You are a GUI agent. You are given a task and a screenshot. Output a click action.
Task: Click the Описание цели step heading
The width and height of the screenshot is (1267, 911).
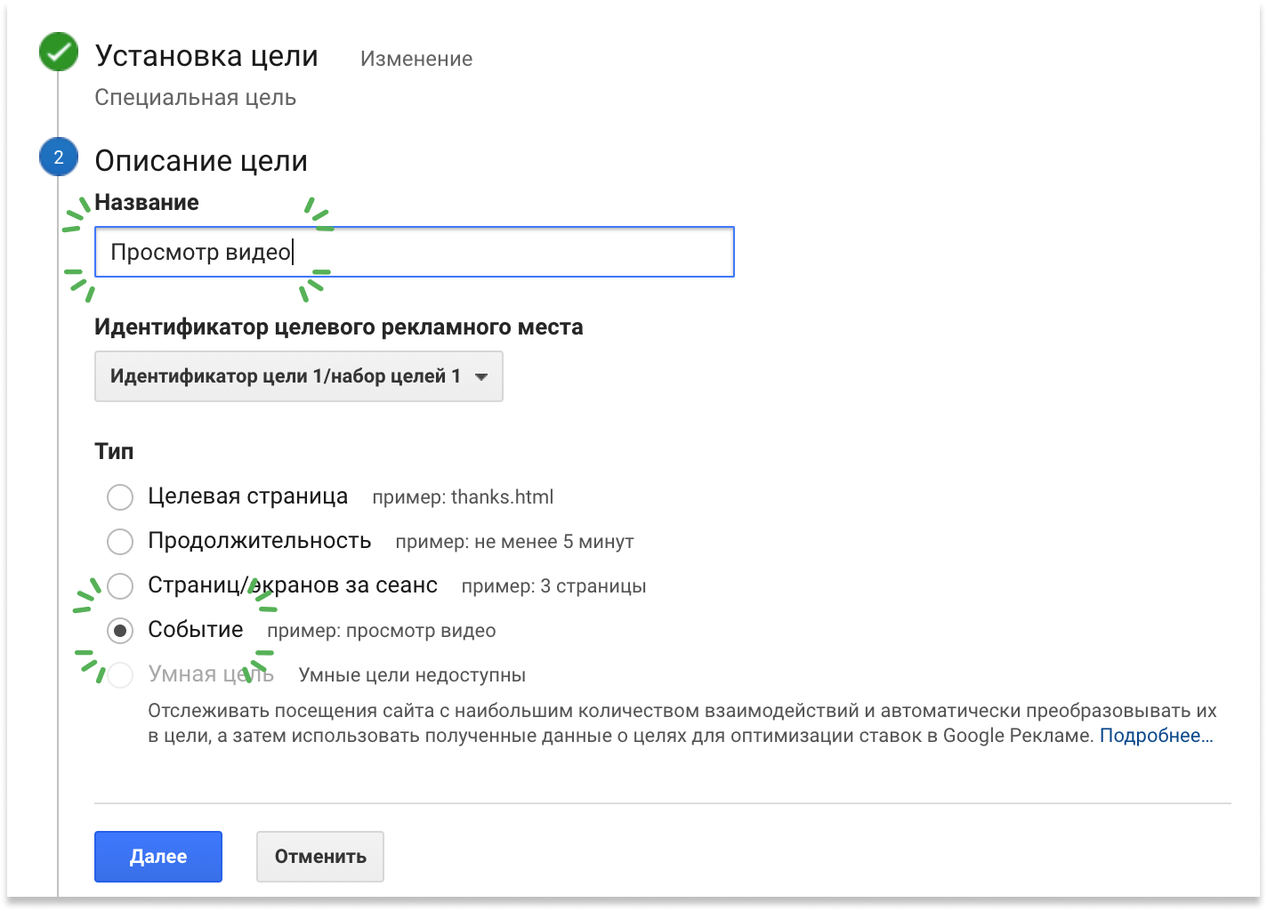tap(201, 161)
